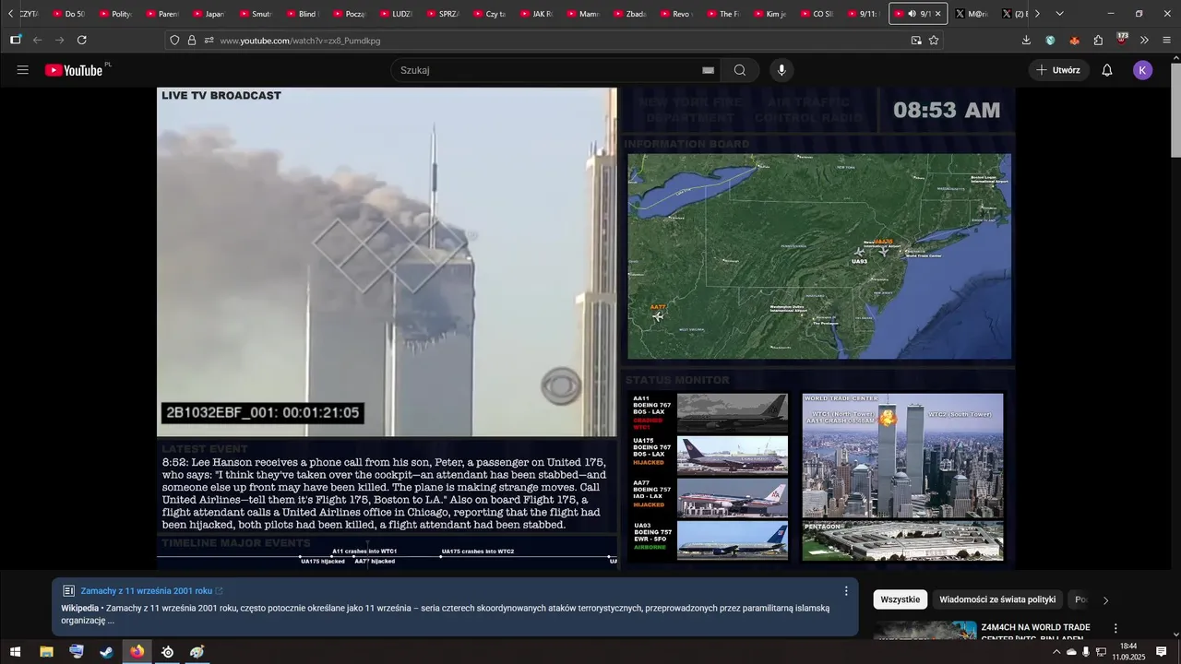The image size is (1181, 664).
Task: Show site security lock information
Action: pos(192,41)
